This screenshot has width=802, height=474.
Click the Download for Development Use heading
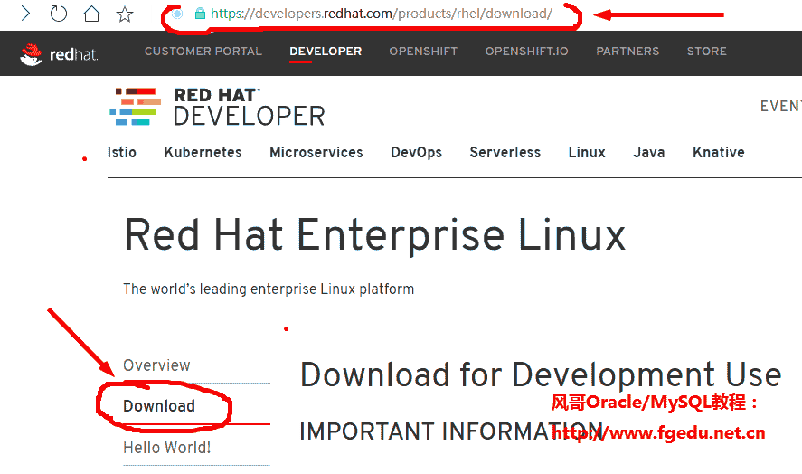click(541, 374)
